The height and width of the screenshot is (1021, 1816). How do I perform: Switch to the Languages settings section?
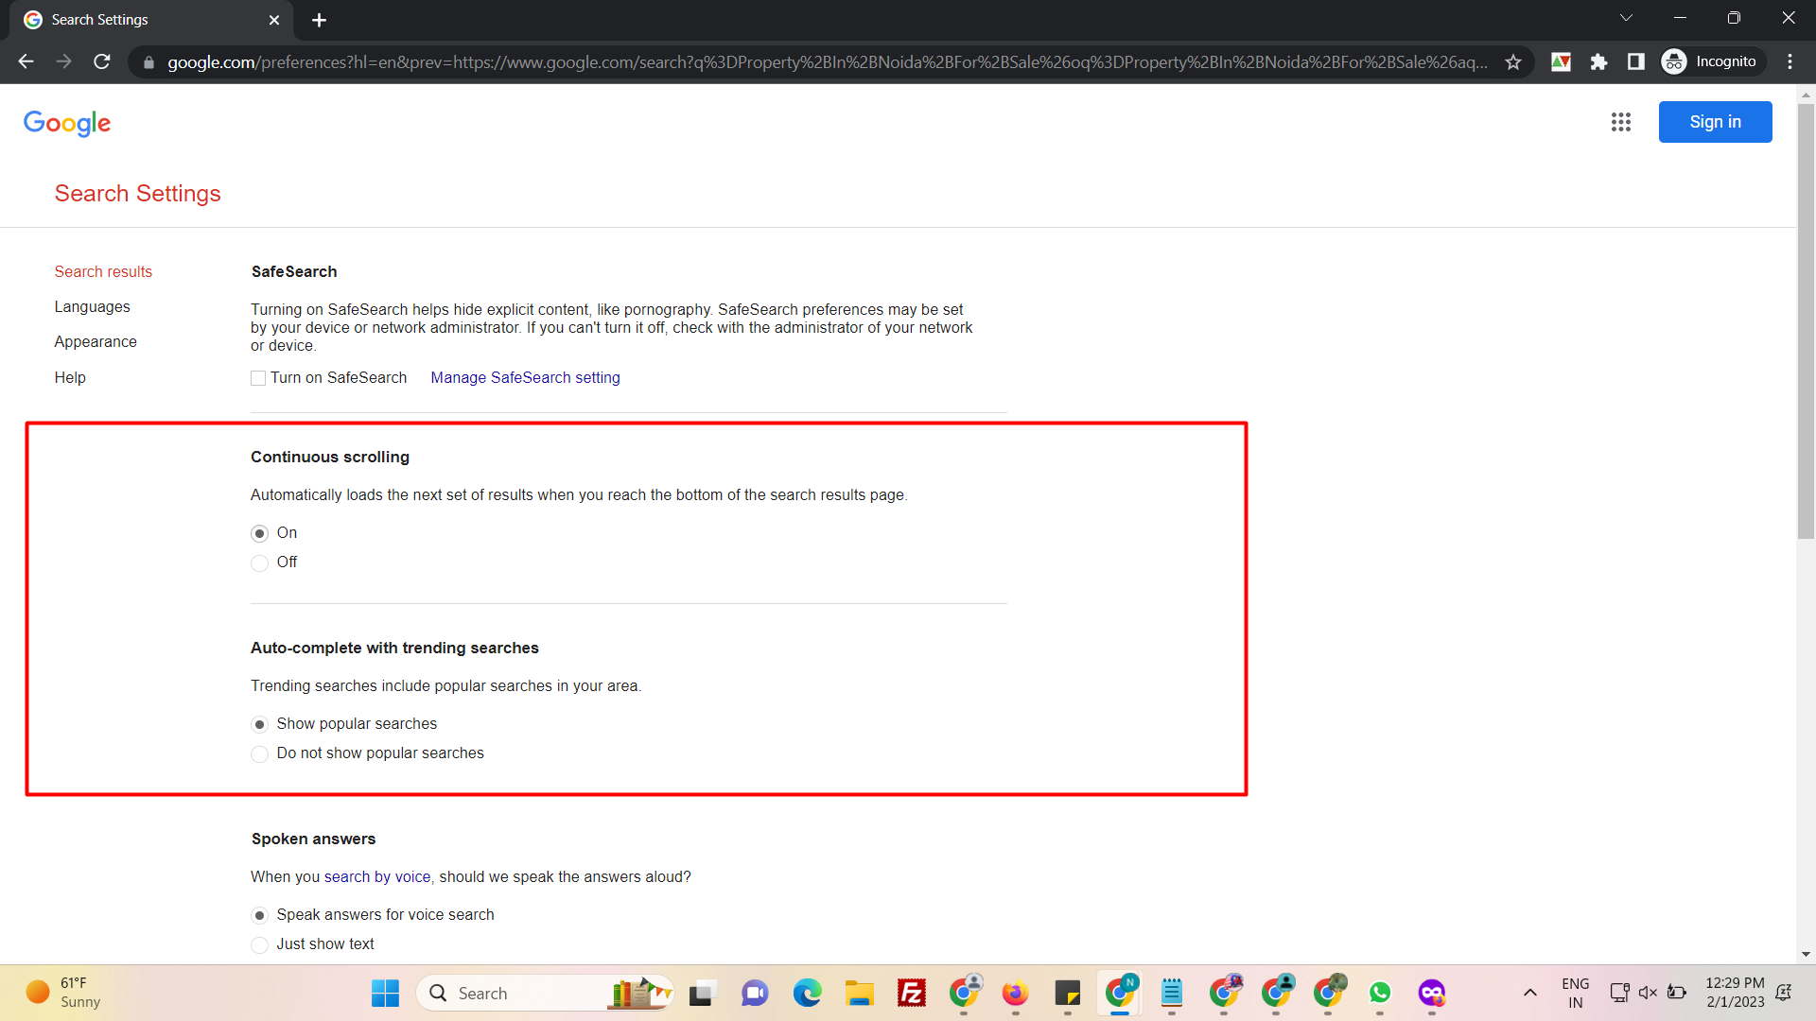pyautogui.click(x=92, y=306)
